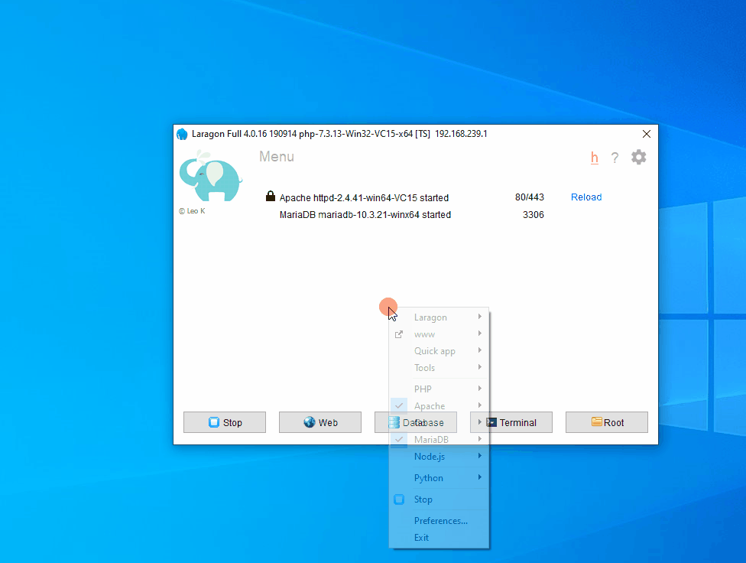Expand the Tools submenu arrow
The height and width of the screenshot is (563, 746).
[x=479, y=367]
